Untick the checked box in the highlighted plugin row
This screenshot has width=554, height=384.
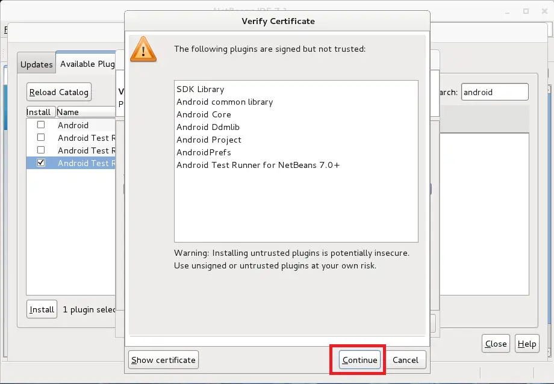point(41,163)
